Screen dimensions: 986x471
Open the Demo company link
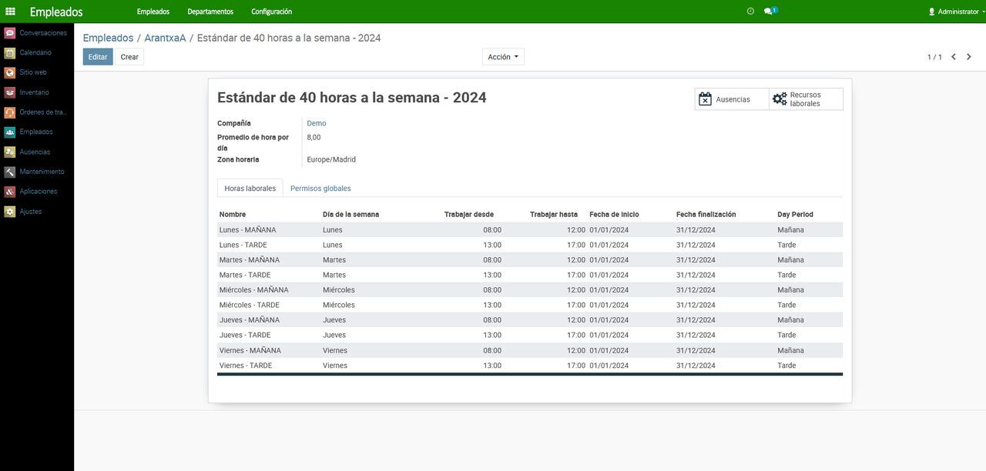pyautogui.click(x=317, y=123)
